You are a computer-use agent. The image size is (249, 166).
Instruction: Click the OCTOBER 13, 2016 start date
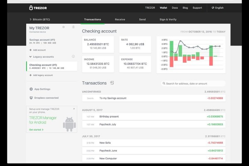pyautogui.click(x=200, y=32)
